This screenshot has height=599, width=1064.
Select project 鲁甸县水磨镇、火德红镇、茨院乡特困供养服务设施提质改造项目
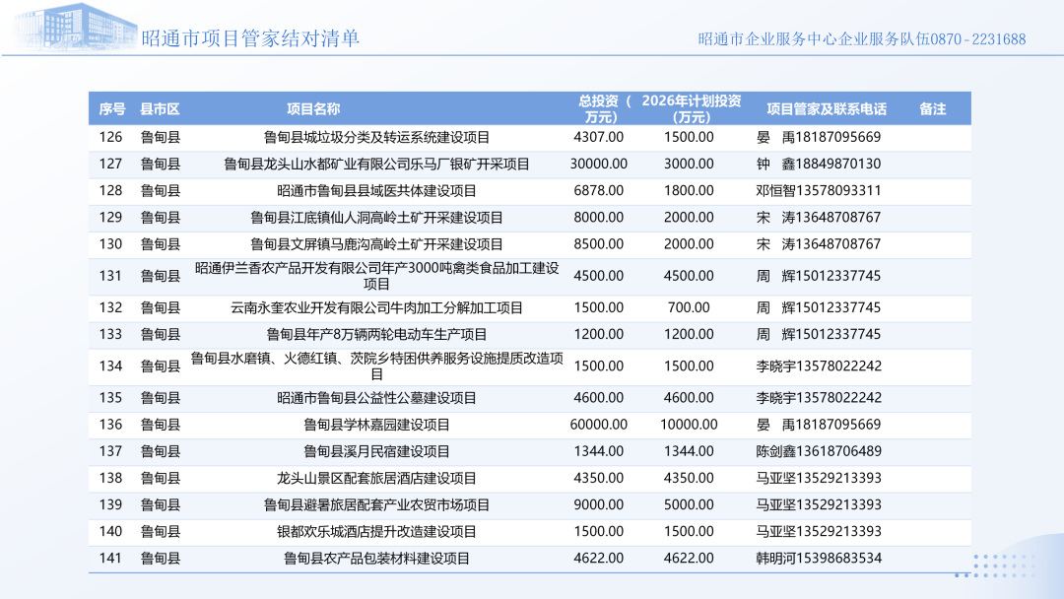point(376,366)
